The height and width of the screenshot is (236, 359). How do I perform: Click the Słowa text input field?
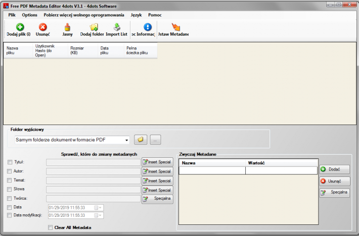93,190
